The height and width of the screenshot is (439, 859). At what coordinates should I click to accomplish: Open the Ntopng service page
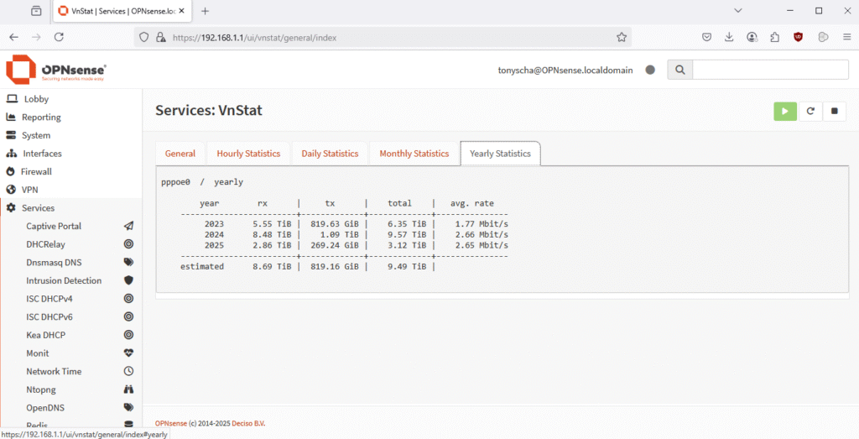[41, 389]
